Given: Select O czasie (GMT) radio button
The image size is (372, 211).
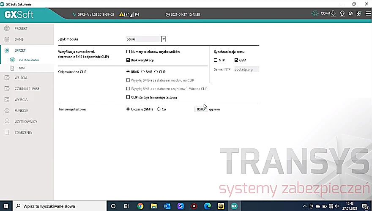Looking at the screenshot, I should pos(128,109).
